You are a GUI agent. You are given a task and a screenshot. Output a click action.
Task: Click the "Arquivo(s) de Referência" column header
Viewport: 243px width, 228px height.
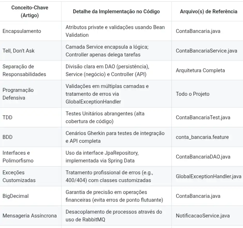pos(209,11)
